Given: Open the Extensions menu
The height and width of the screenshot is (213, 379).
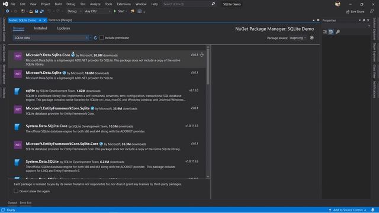Looking at the screenshot, I should point(124,4).
